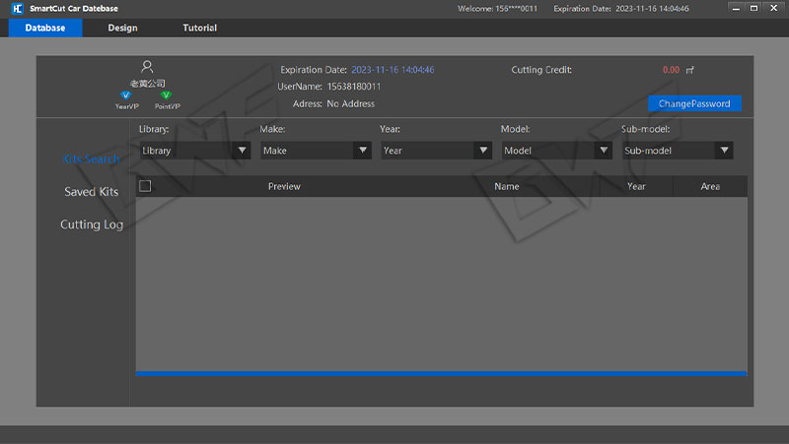Open Saved Kits section

point(91,192)
